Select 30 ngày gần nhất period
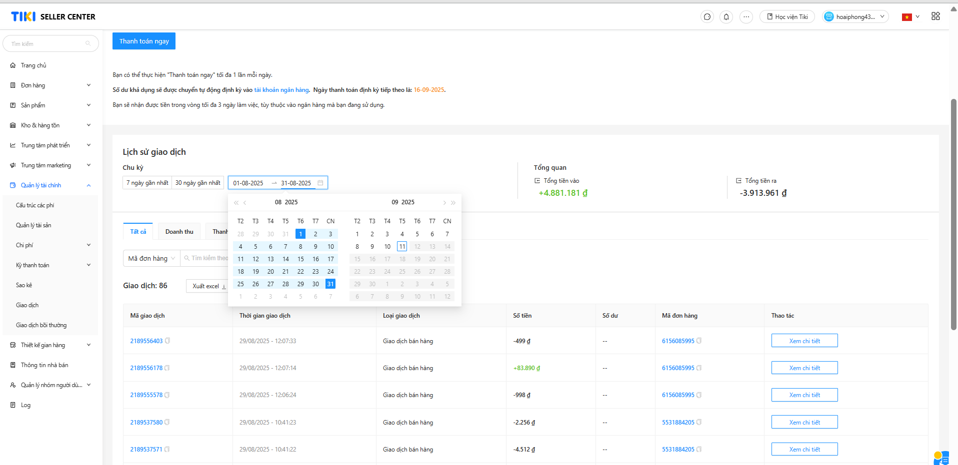 tap(197, 183)
